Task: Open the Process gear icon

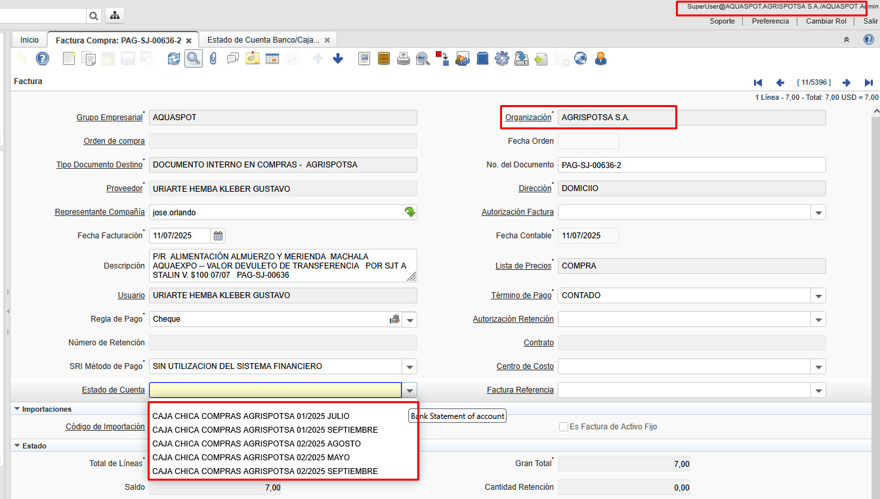Action: [x=502, y=59]
